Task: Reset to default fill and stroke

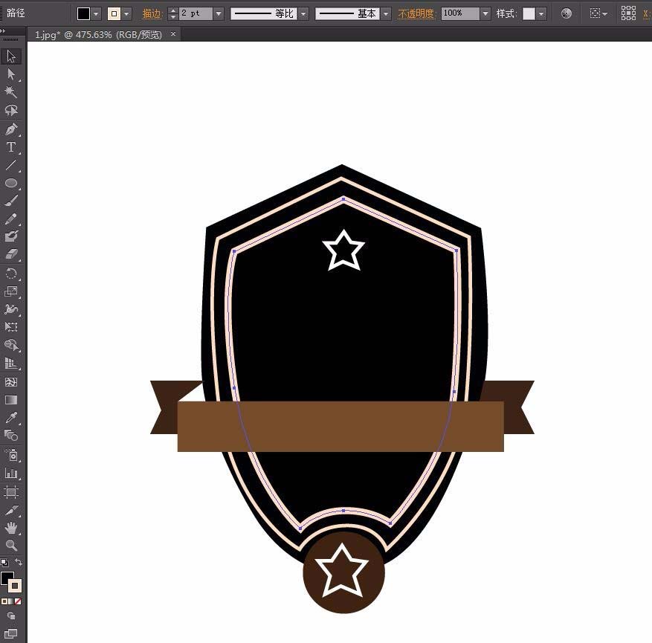Action: point(4,563)
